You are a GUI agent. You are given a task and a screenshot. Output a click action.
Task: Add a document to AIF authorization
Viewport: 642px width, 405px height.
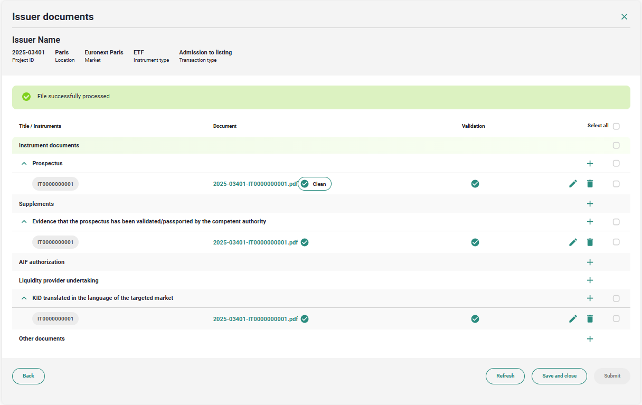pyautogui.click(x=590, y=262)
